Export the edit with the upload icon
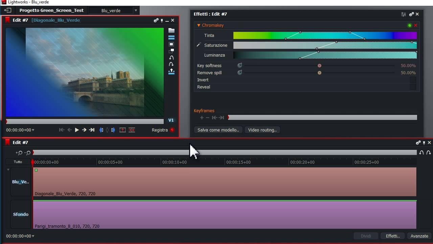The image size is (433, 244). point(172,71)
